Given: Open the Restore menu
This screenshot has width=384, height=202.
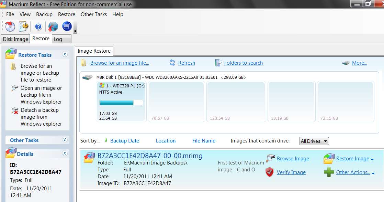Looking at the screenshot, I should 67,14.
